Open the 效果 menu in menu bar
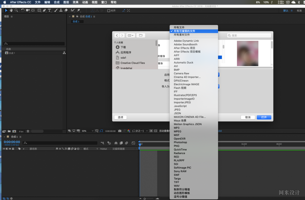The height and width of the screenshot is (200, 305). coord(75,2)
